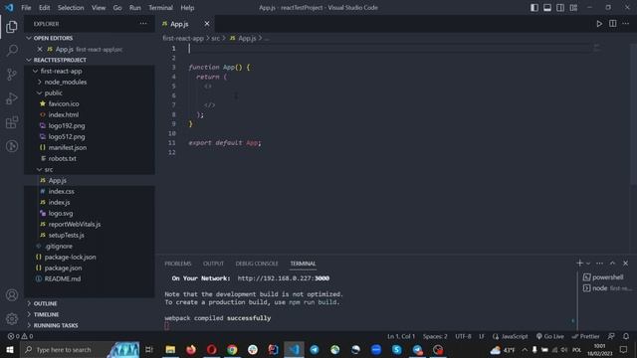
Task: Open the Search view in activity bar
Action: coord(12,51)
